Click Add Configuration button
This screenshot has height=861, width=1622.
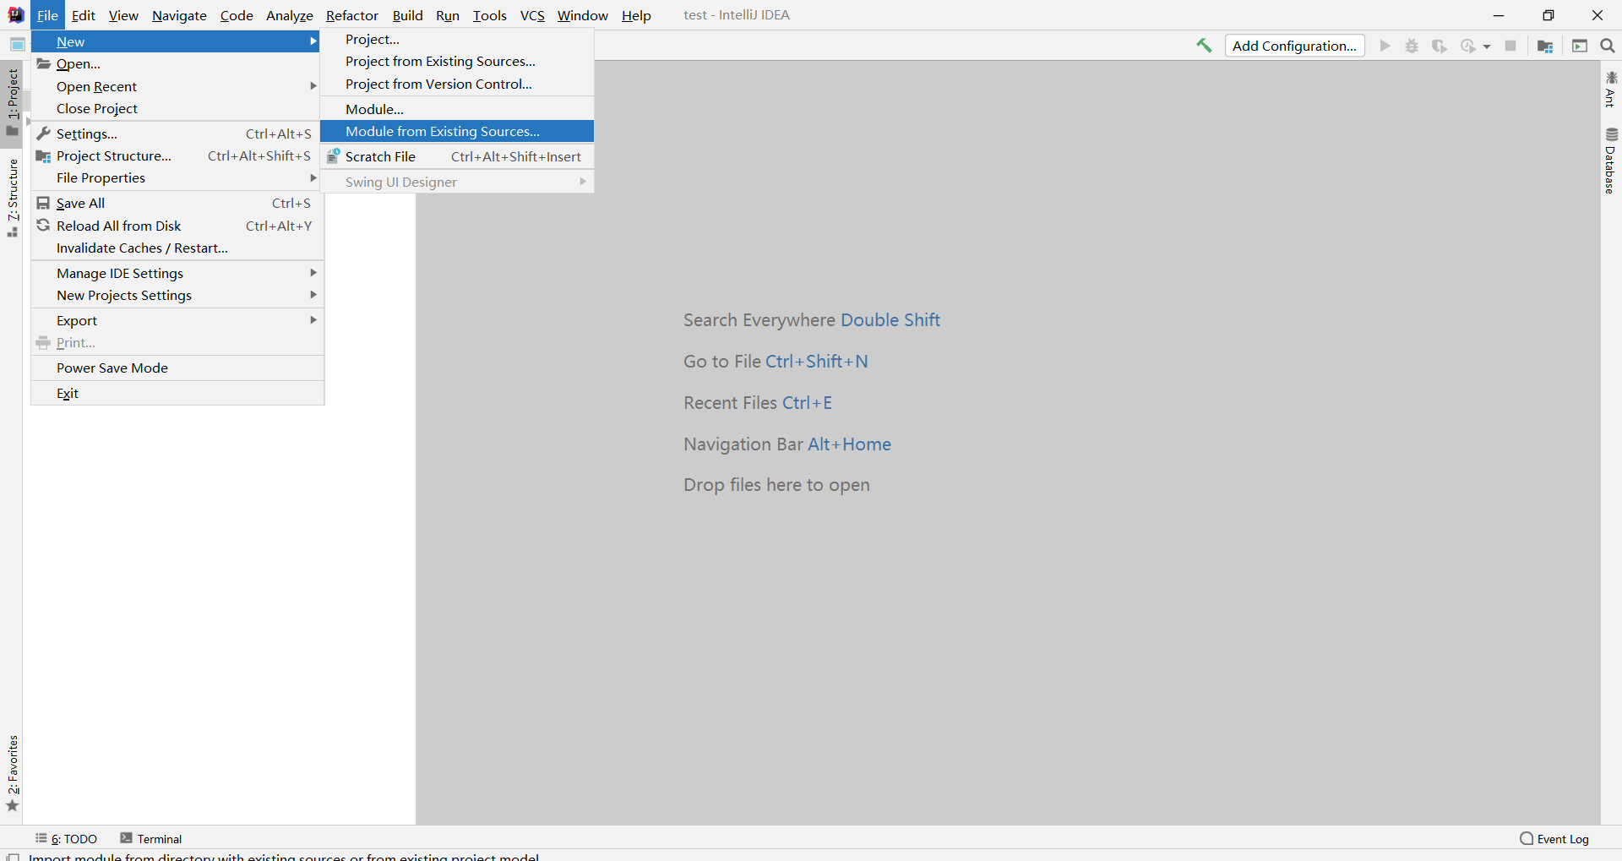1294,46
